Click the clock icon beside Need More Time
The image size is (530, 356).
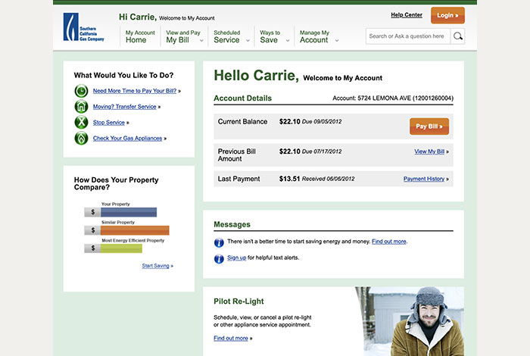click(81, 91)
